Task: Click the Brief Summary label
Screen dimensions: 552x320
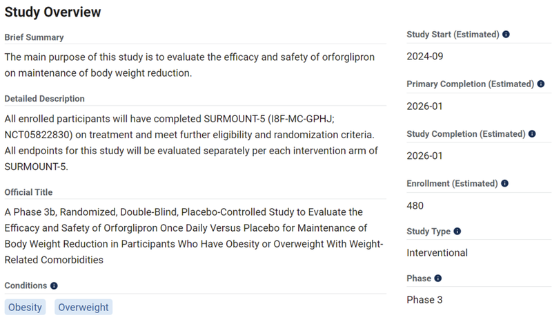Action: 34,37
